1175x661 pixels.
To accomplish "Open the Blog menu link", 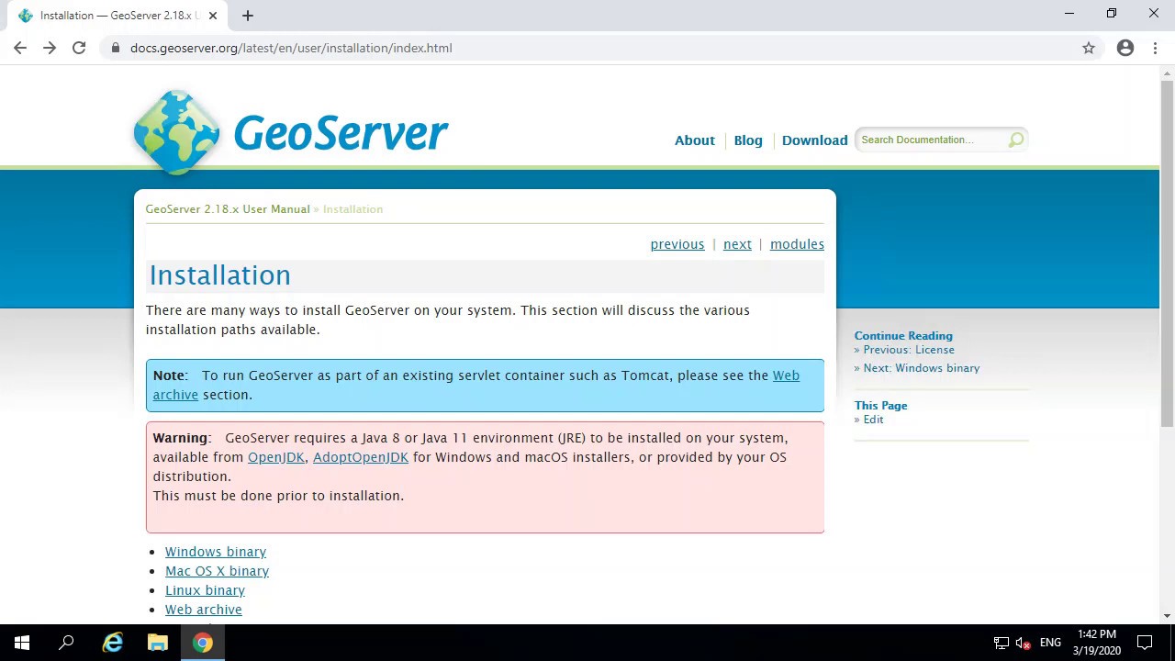I will [748, 140].
